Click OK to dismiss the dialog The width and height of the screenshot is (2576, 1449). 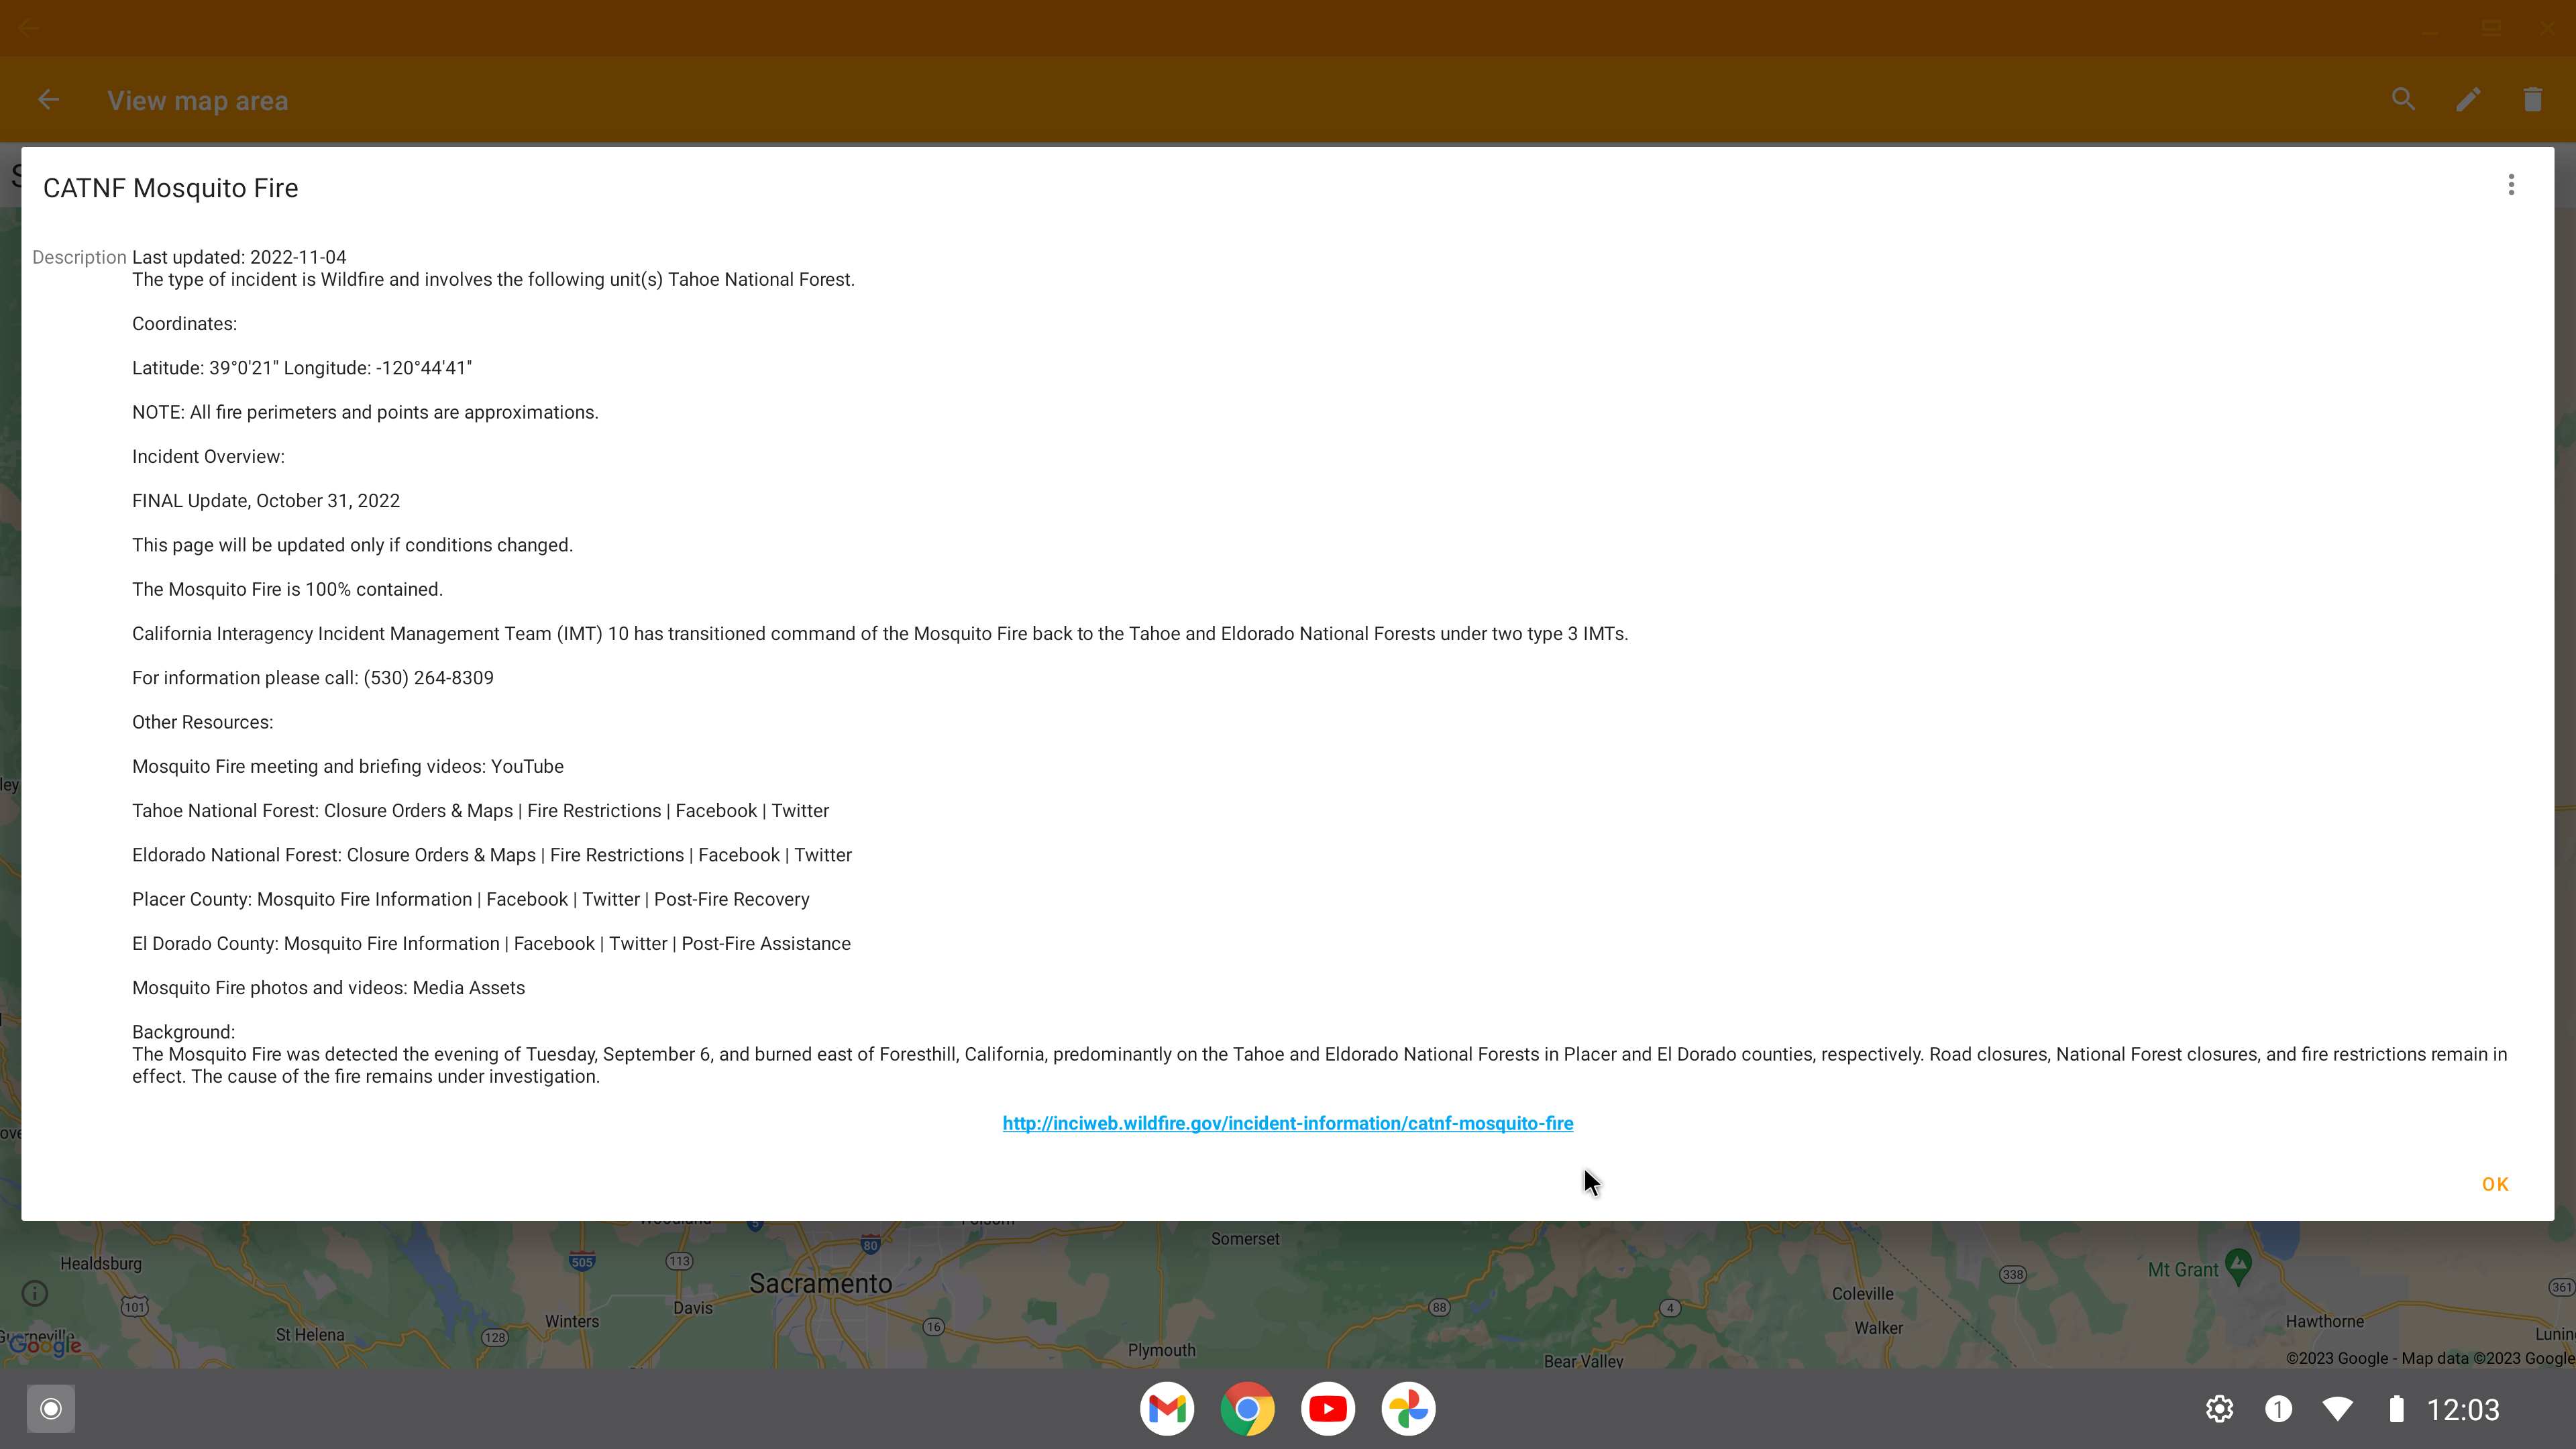(x=2495, y=1184)
